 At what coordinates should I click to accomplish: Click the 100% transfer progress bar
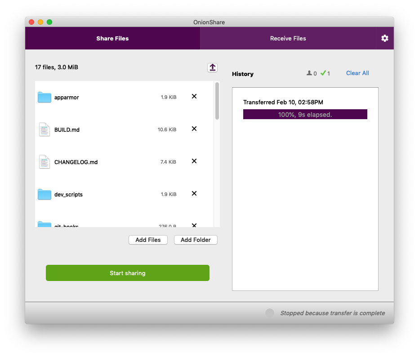coord(305,115)
